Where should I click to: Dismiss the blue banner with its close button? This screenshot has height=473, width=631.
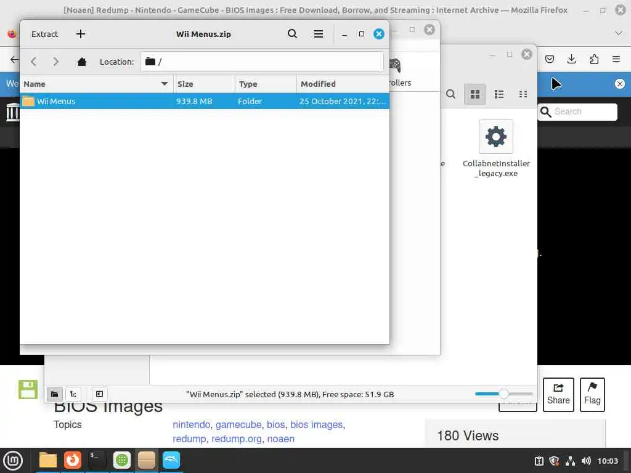click(620, 84)
